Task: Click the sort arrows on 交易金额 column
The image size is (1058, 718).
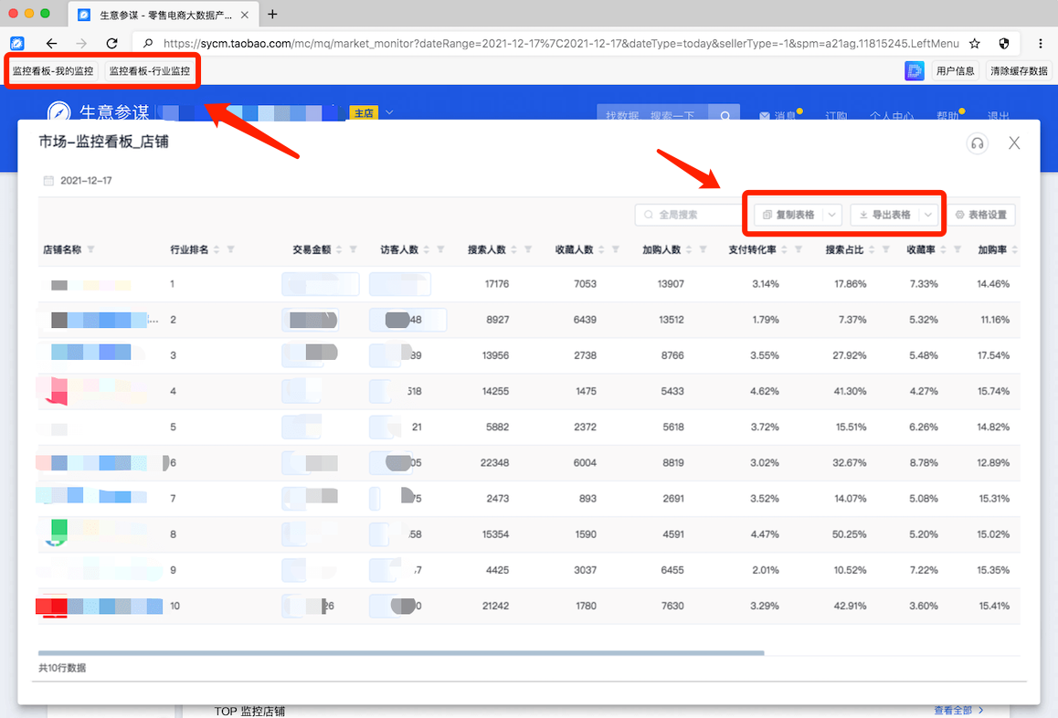Action: (x=339, y=249)
